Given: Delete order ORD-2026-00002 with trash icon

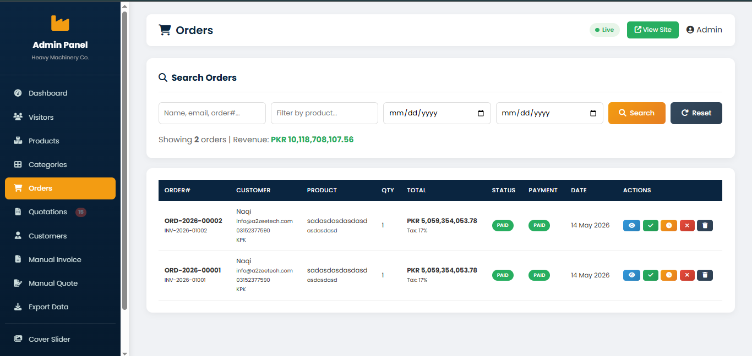Looking at the screenshot, I should (705, 225).
